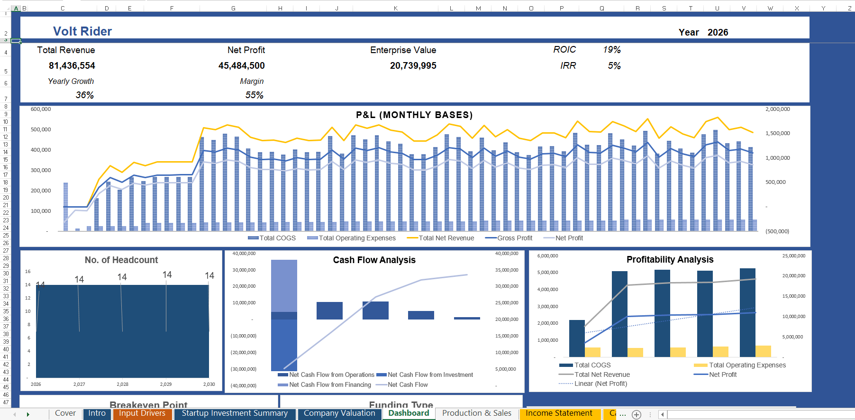Select the Total Revenue value 81,436,554
The height and width of the screenshot is (420, 855).
click(72, 65)
